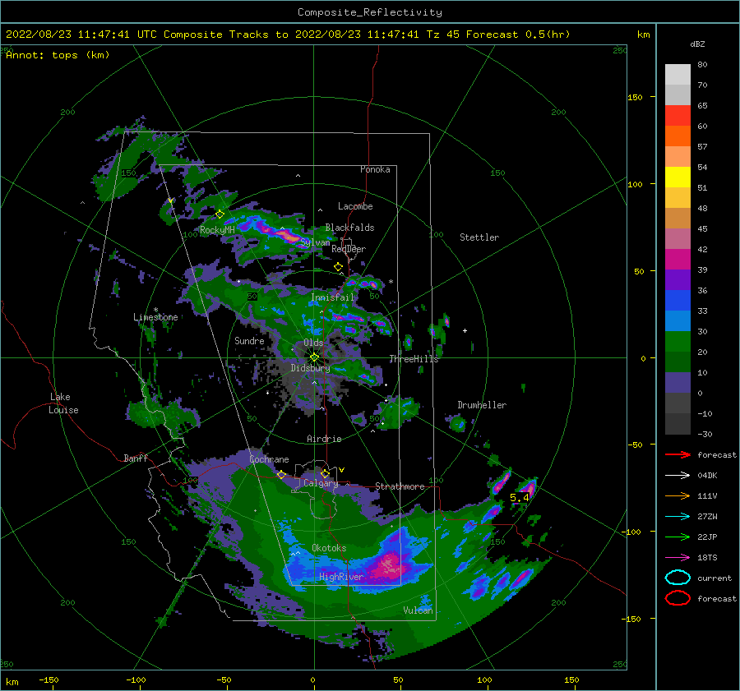Click the red forecast arrow in legend

point(678,454)
